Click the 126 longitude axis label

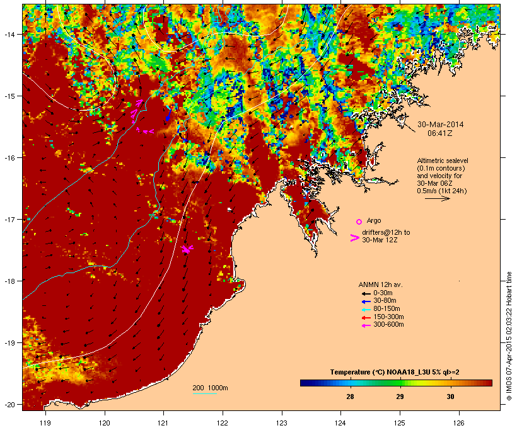pos(459,423)
